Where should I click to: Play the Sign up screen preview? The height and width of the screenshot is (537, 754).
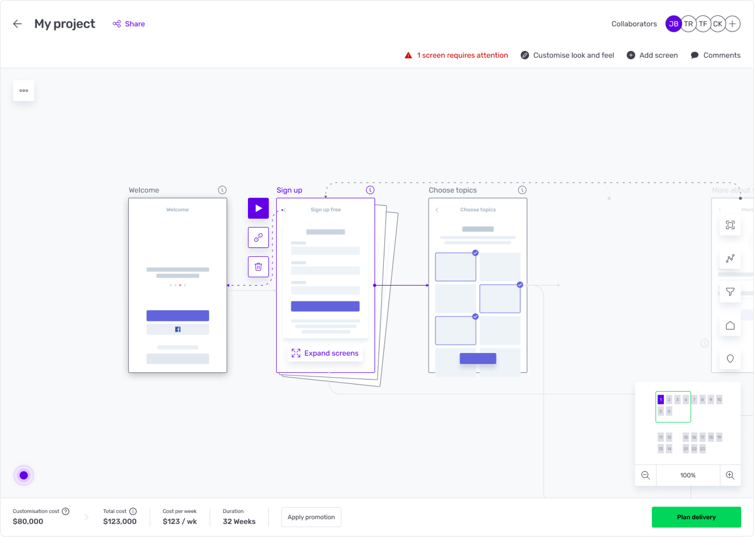pos(258,208)
